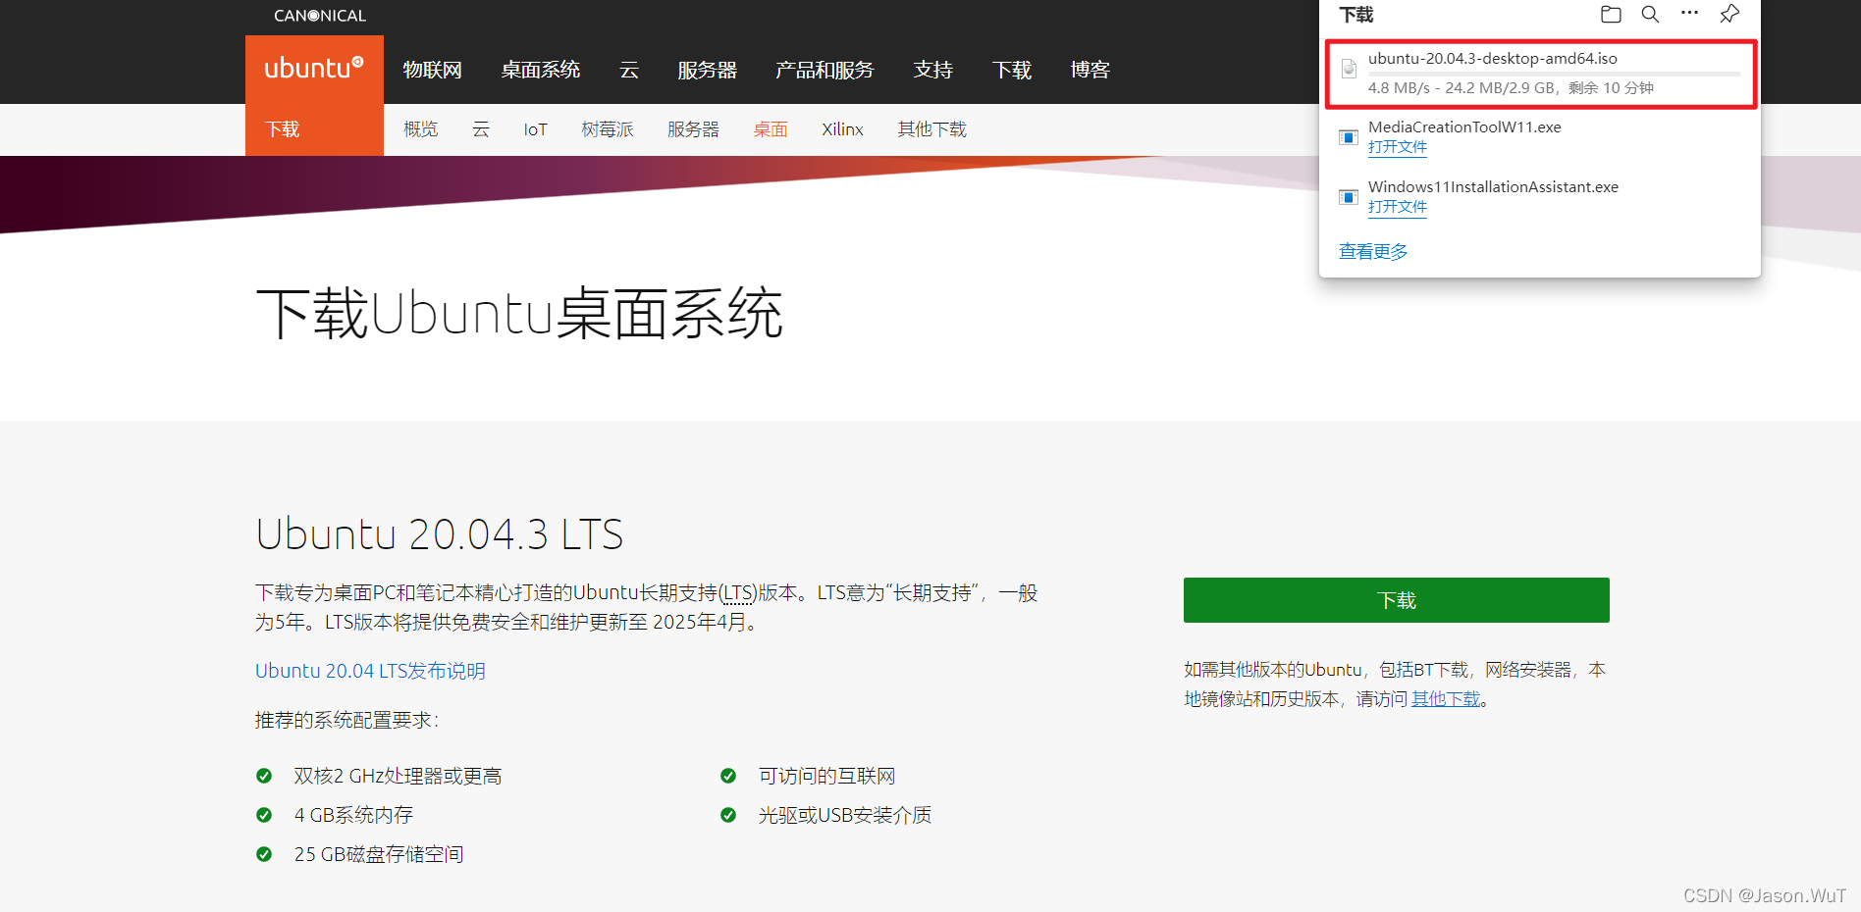The height and width of the screenshot is (912, 1861).
Task: Click the ubuntu ISO download progress bar
Action: tap(1554, 74)
